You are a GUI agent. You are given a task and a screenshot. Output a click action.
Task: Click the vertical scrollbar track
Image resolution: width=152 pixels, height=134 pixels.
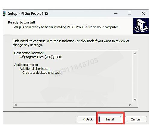click(x=135, y=76)
